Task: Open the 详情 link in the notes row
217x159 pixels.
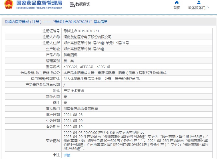Action: pos(67,155)
